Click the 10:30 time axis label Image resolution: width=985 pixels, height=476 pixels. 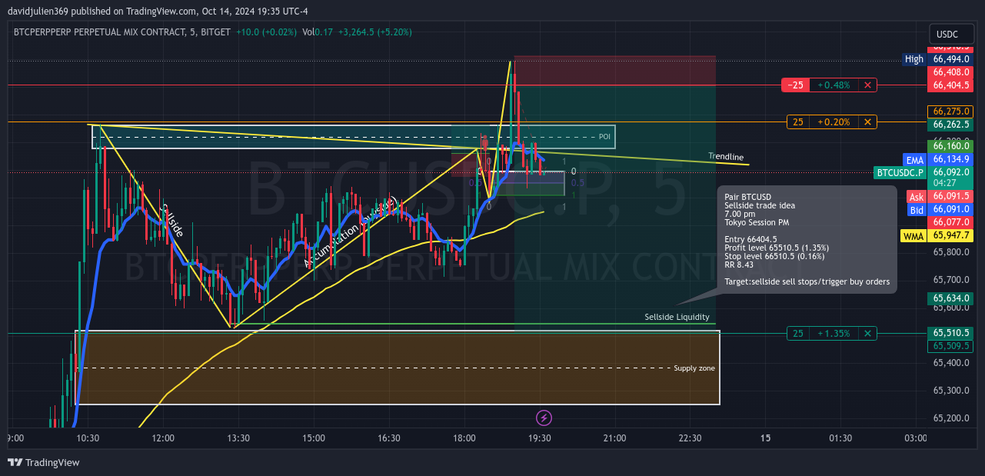tap(88, 438)
